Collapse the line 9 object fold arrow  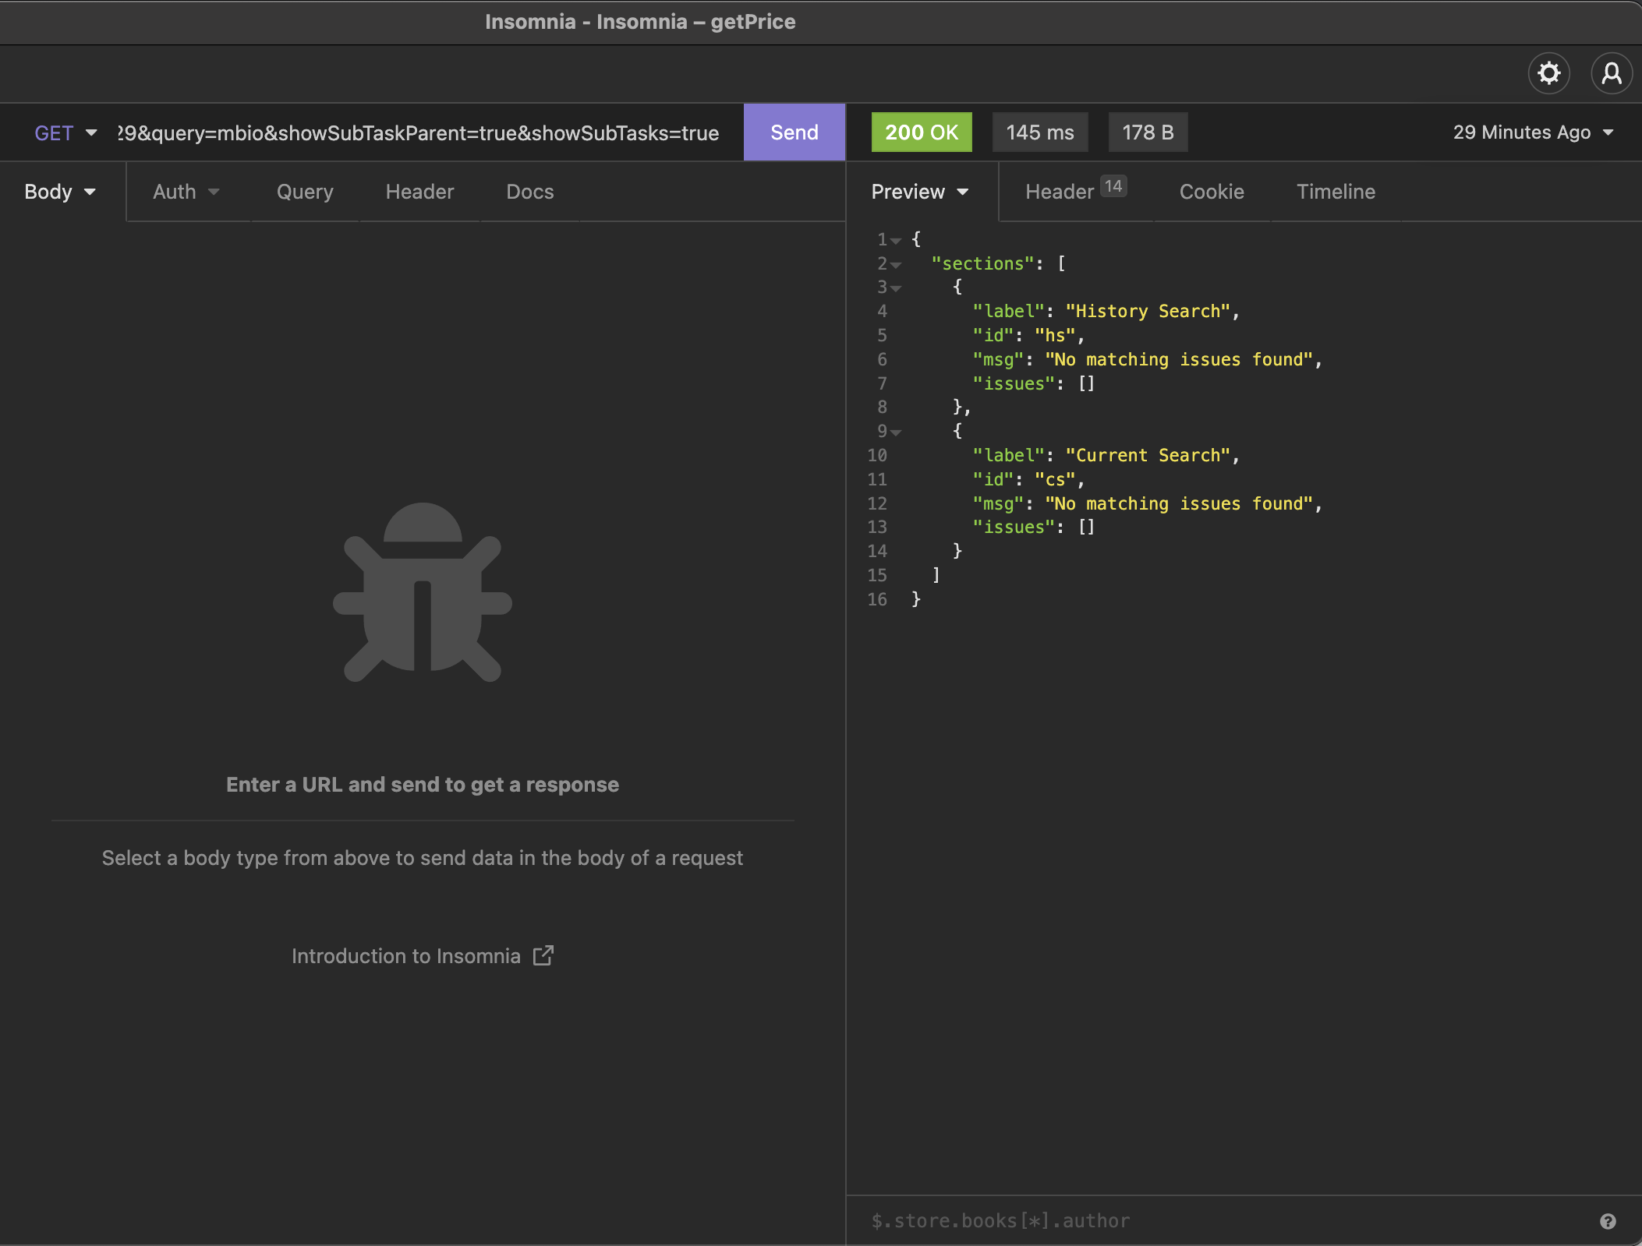(896, 432)
